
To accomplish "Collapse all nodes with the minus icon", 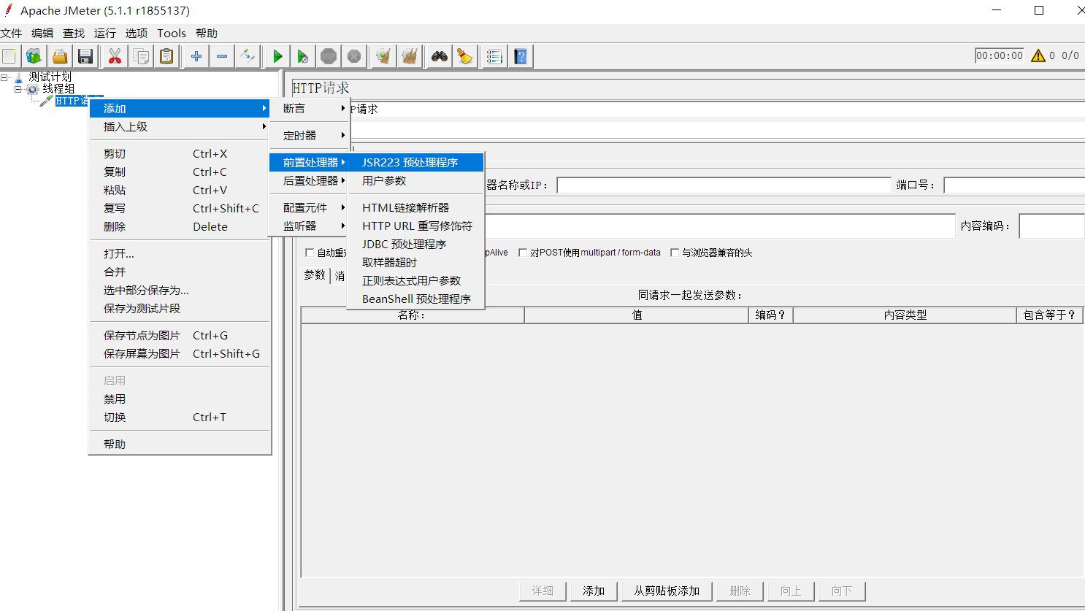I will click(222, 56).
